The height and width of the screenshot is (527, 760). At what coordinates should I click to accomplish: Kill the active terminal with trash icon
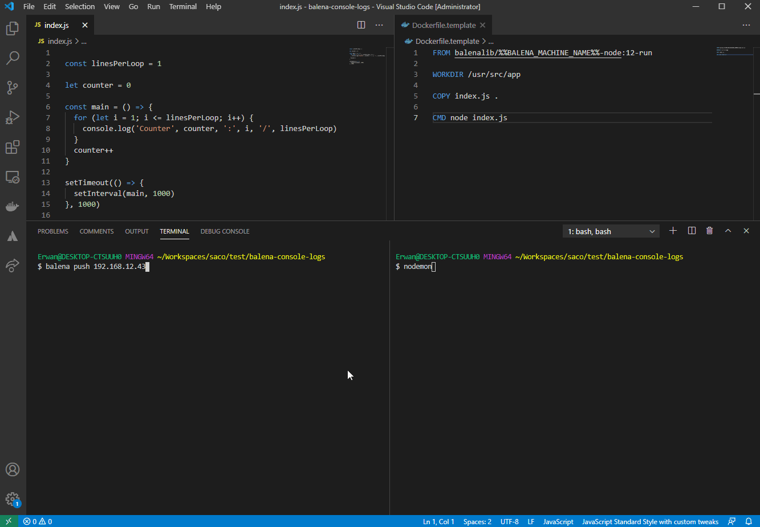pyautogui.click(x=710, y=231)
